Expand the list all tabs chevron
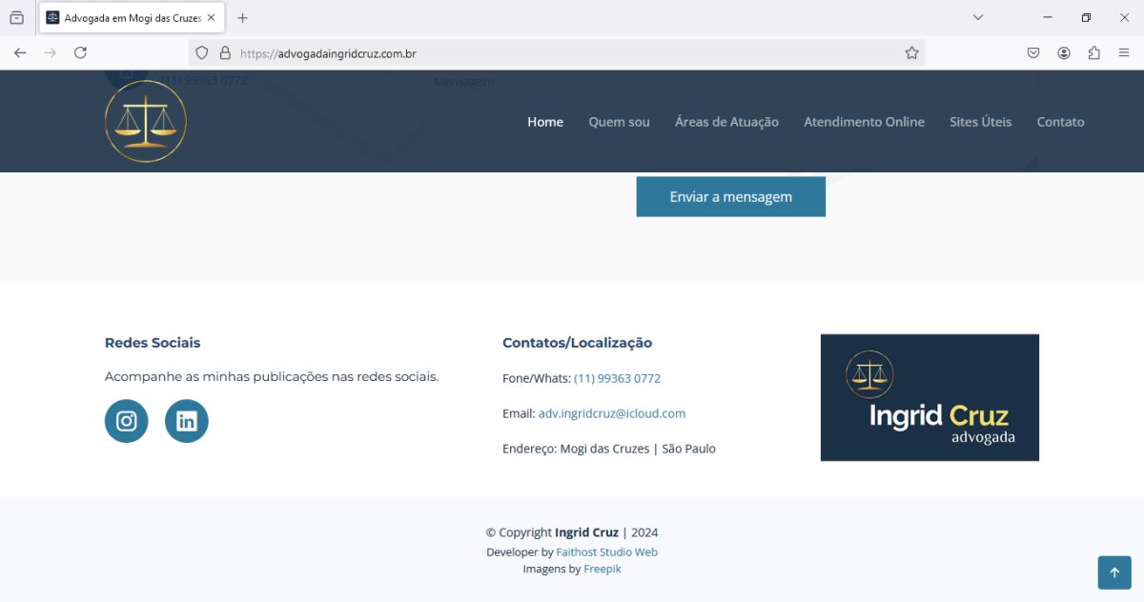The image size is (1144, 602). 978,18
